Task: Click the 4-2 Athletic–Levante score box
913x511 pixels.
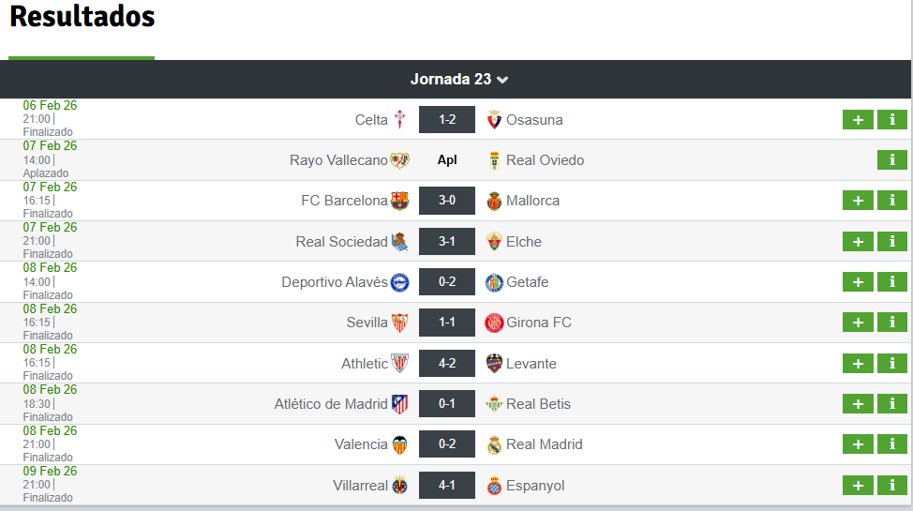Action: (x=447, y=364)
